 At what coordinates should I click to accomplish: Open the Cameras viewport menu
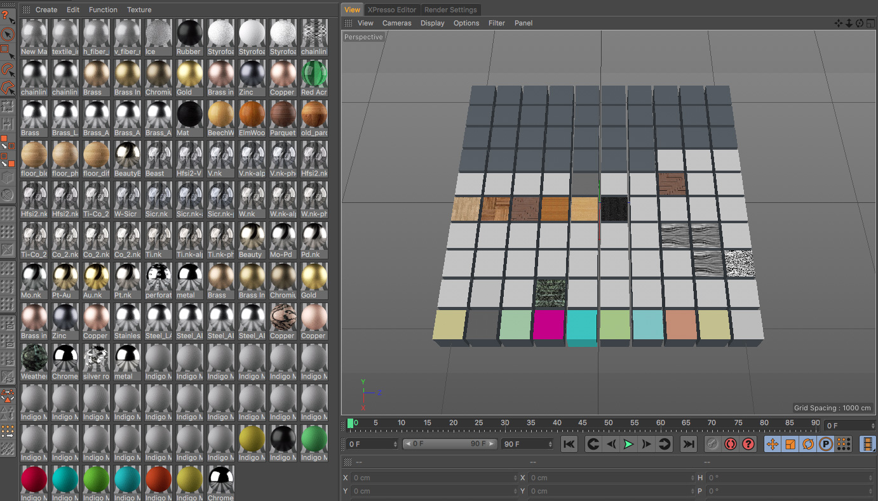coord(396,23)
